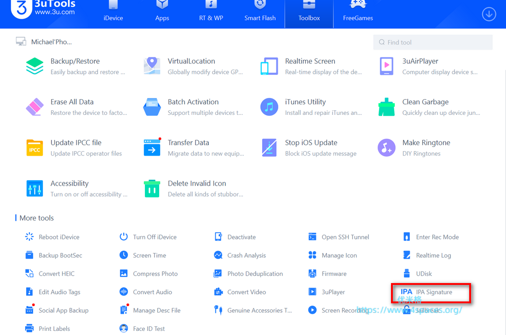
Task: Start the Clean Garbage broom icon
Action: click(x=386, y=107)
